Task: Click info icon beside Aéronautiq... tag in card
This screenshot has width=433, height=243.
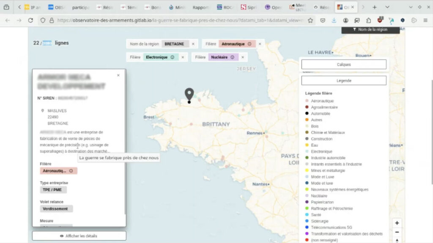Action: pyautogui.click(x=71, y=171)
